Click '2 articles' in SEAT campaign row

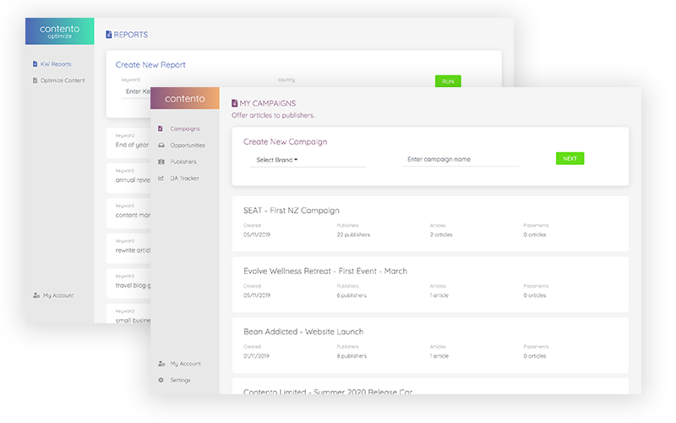[x=441, y=235]
